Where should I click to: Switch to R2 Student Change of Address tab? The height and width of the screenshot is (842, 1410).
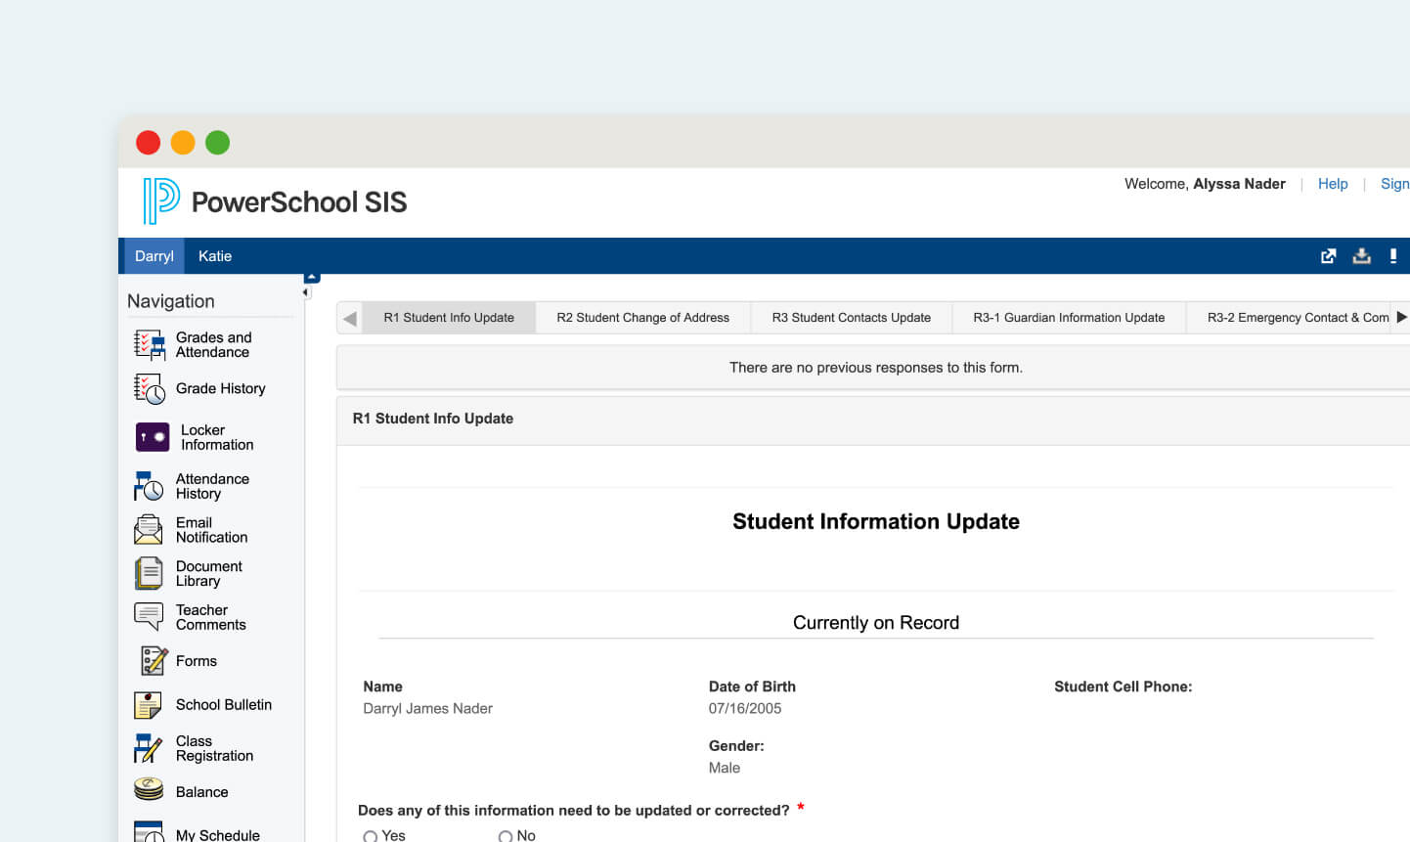[642, 318]
